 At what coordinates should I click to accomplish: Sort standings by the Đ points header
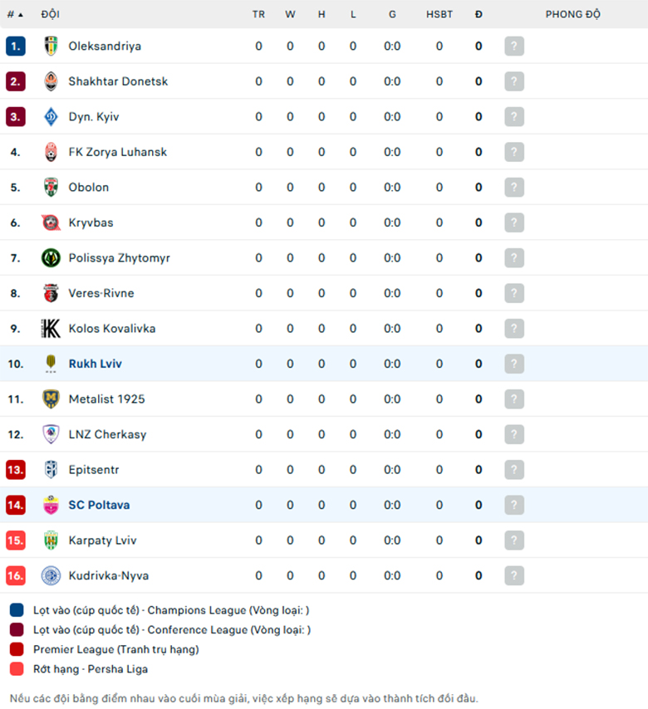[479, 14]
